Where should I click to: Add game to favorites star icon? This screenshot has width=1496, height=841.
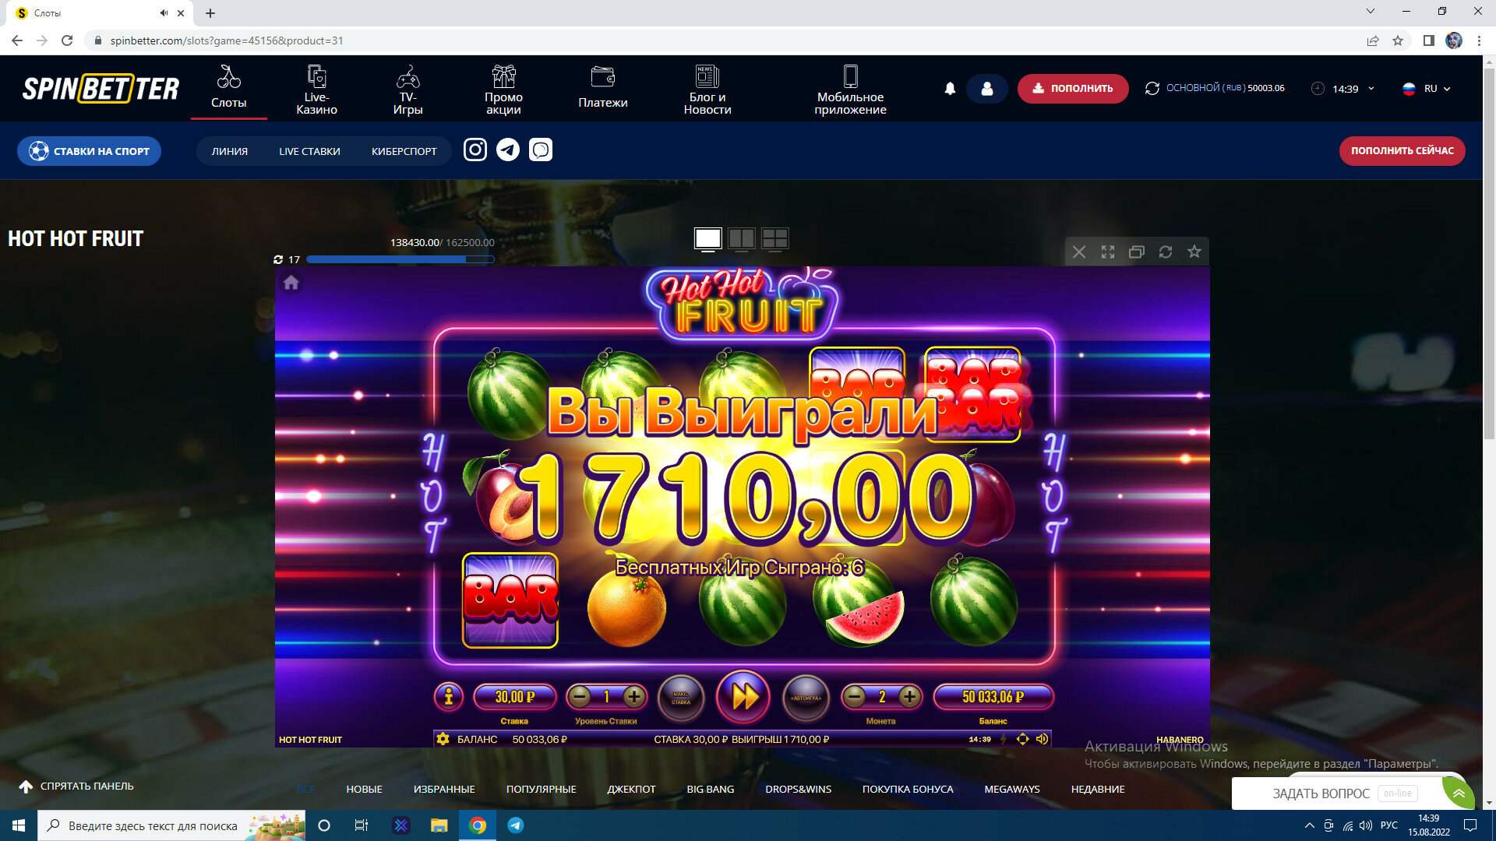coord(1194,252)
